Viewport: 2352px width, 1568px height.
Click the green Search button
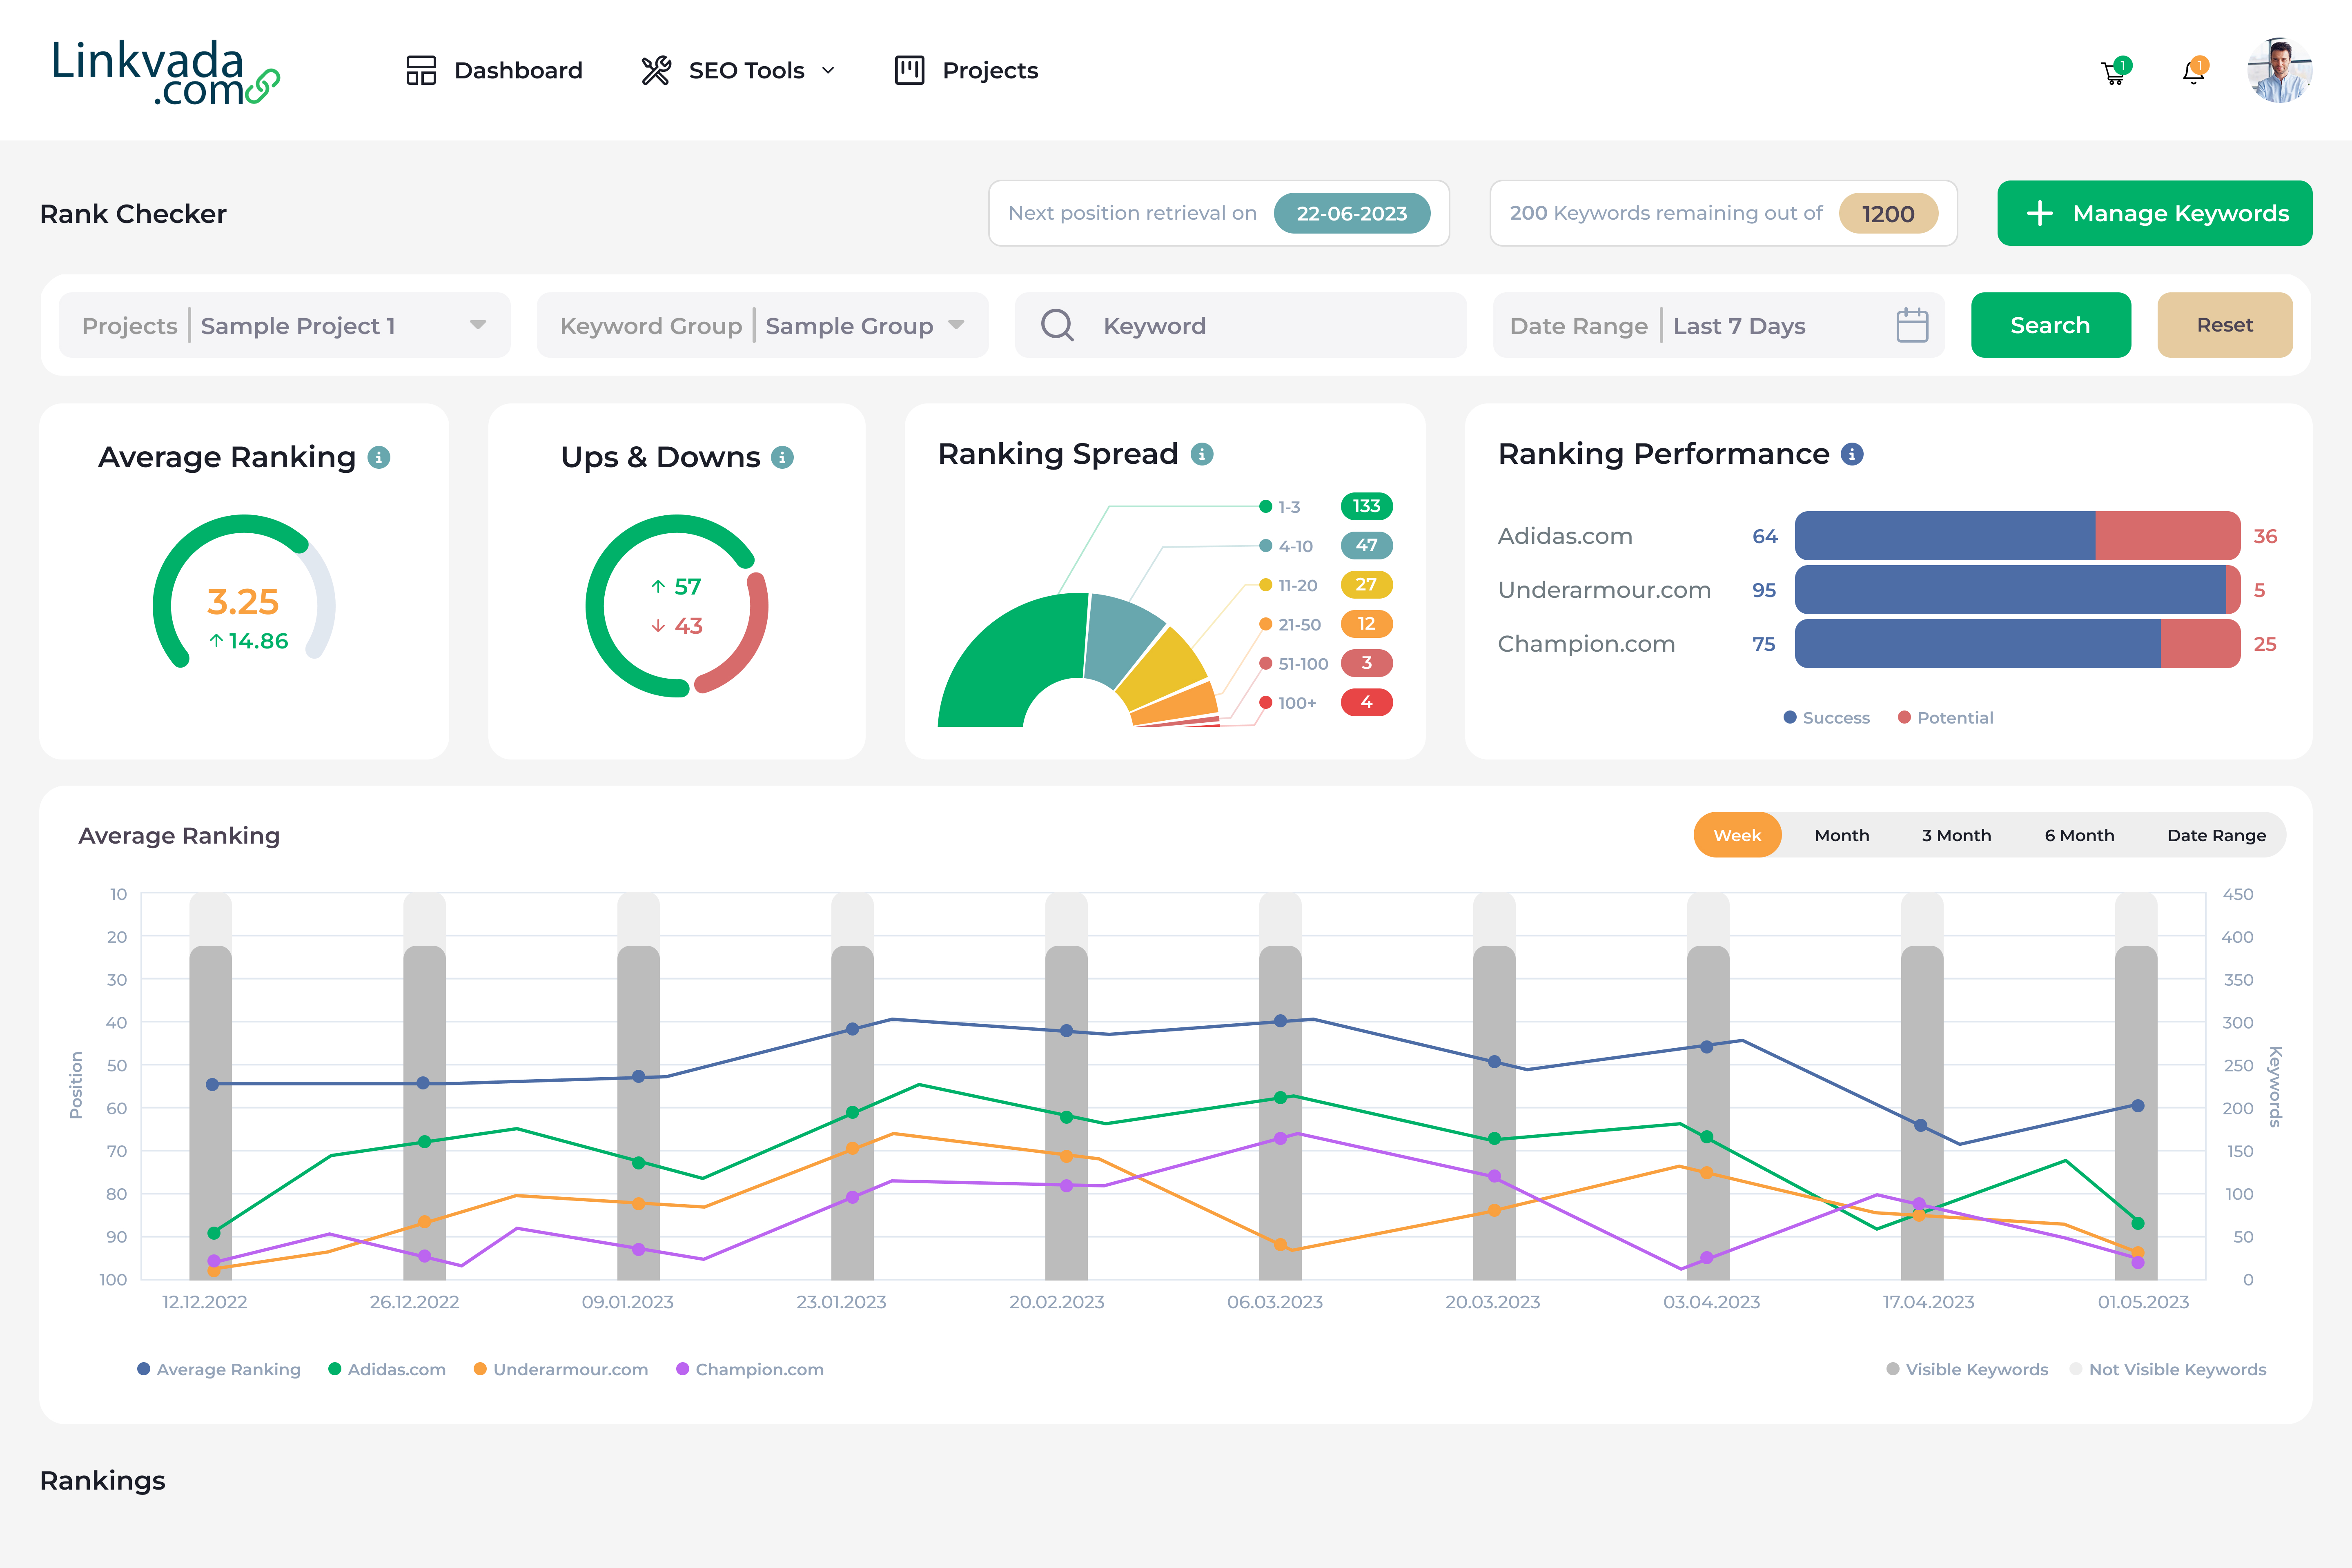tap(2051, 325)
